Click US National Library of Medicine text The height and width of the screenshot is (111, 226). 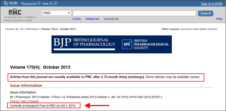(20, 17)
